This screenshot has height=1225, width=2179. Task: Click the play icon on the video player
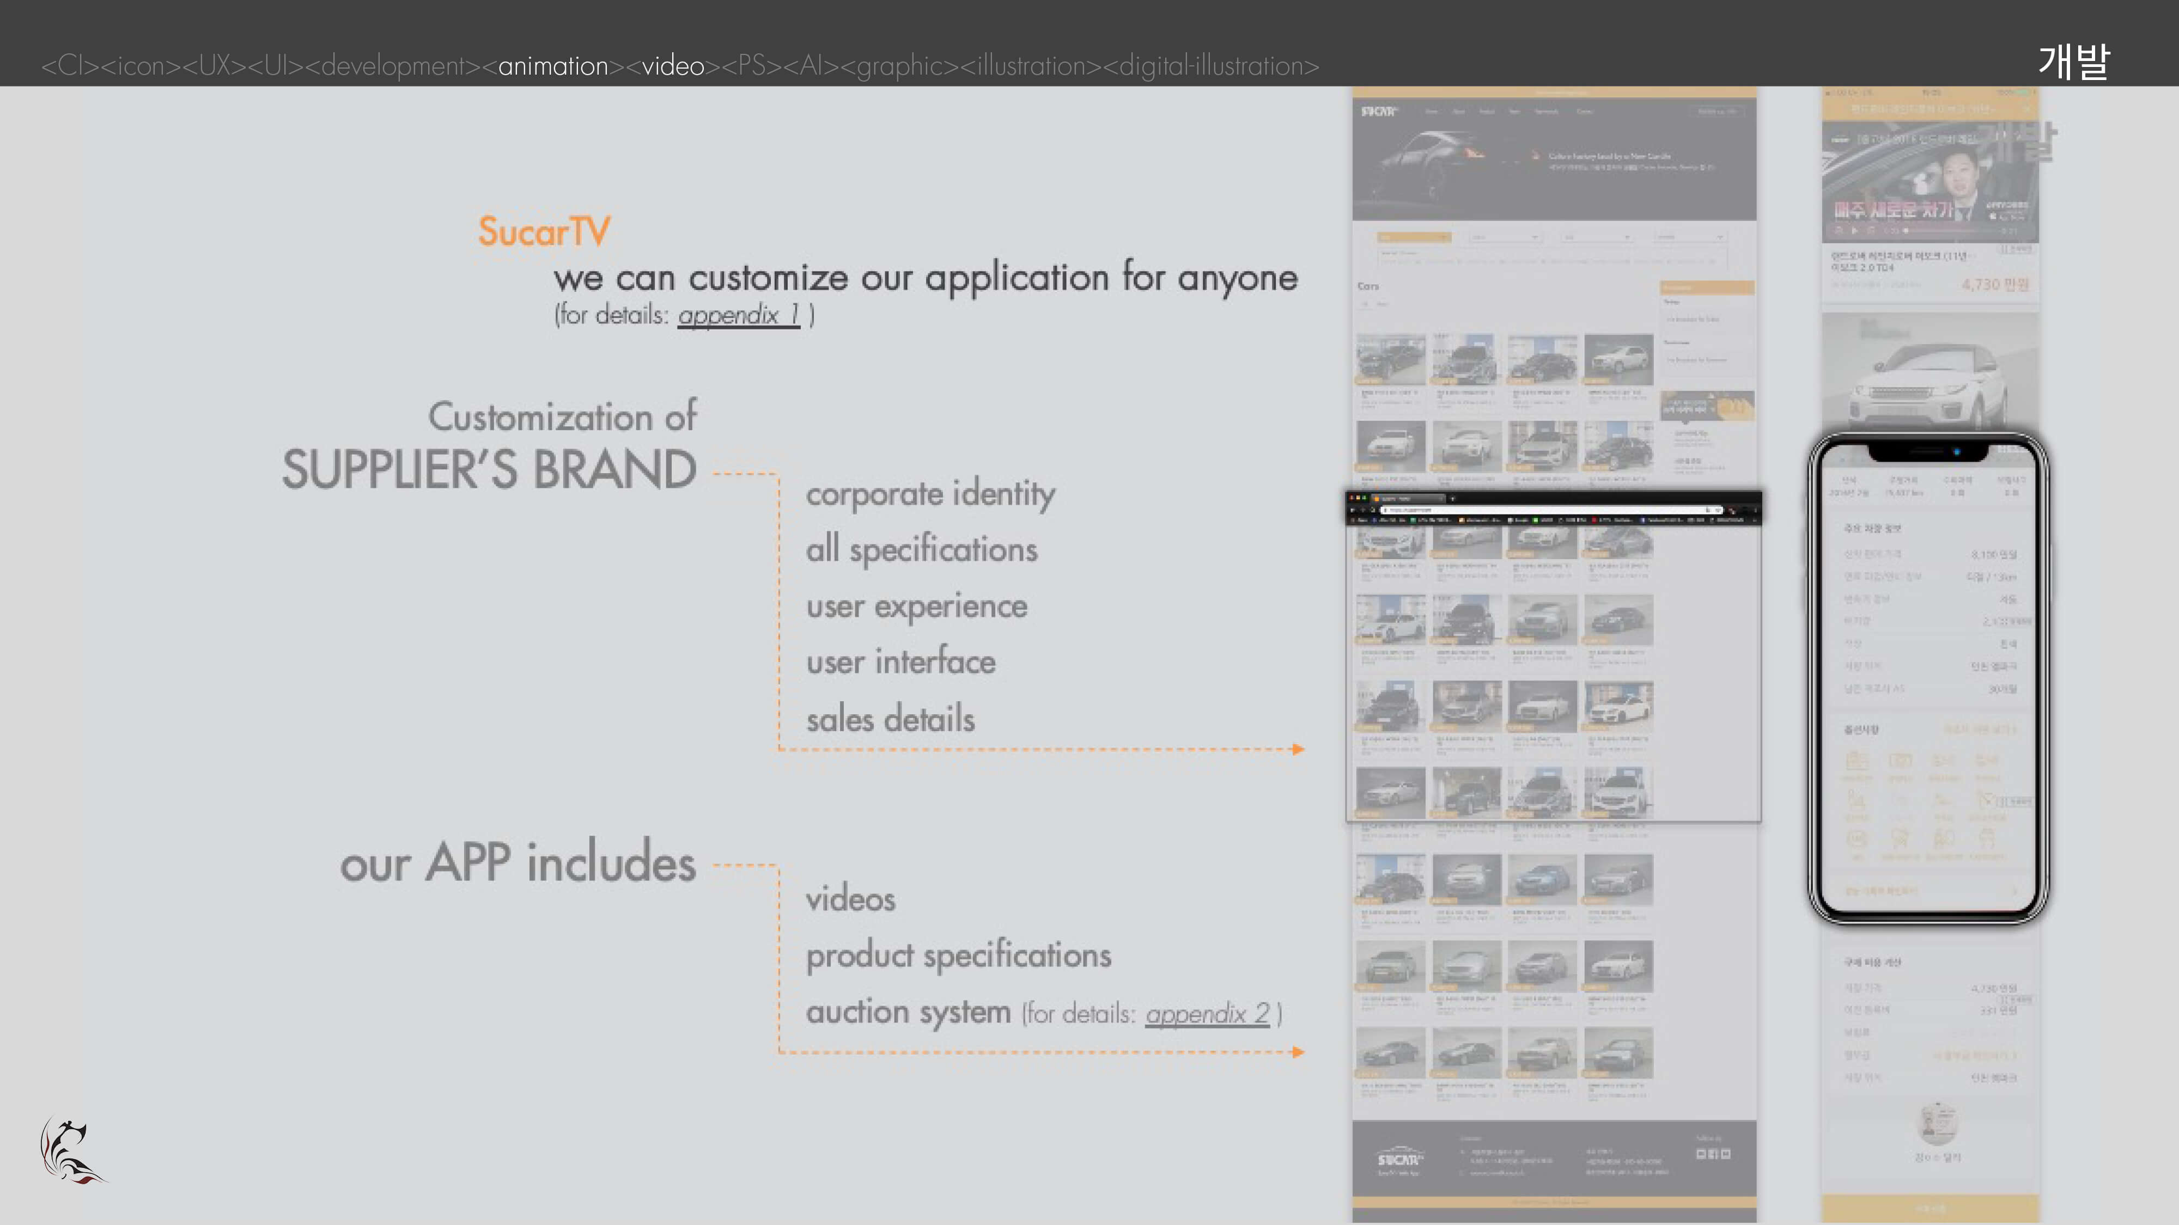coord(1853,231)
